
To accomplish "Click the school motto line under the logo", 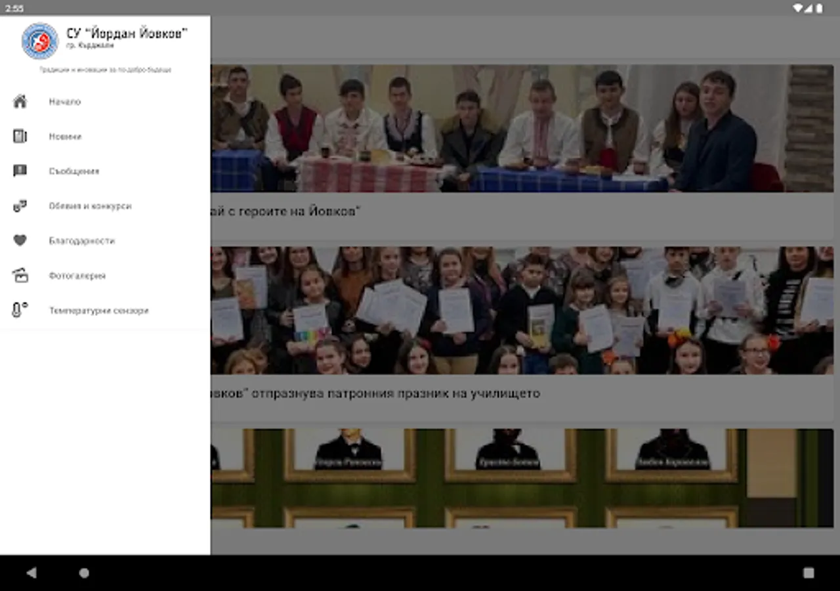I will [105, 70].
